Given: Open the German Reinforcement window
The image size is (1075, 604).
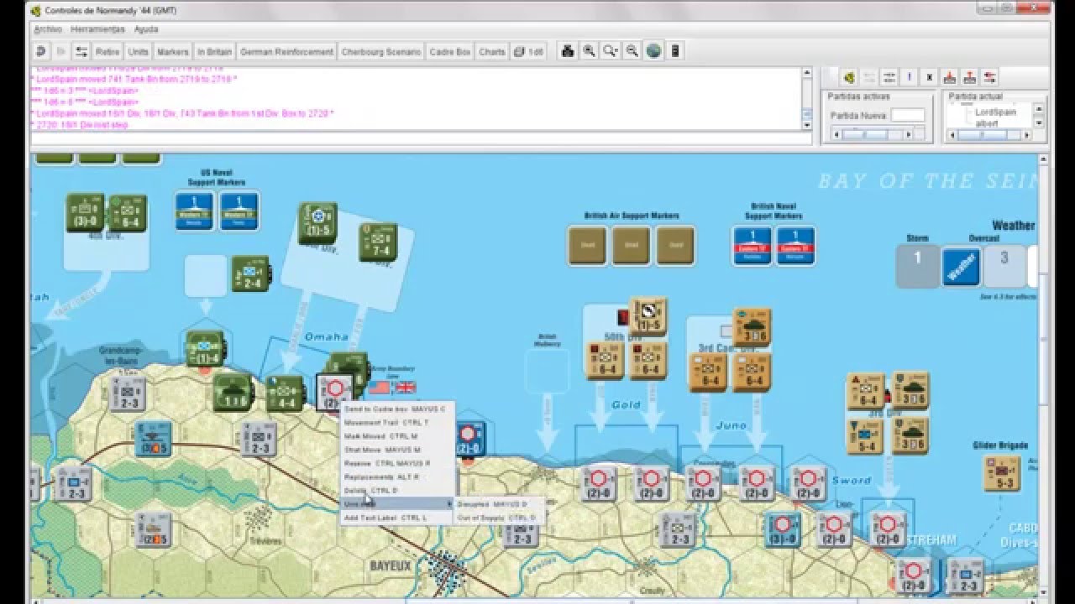Looking at the screenshot, I should [286, 51].
